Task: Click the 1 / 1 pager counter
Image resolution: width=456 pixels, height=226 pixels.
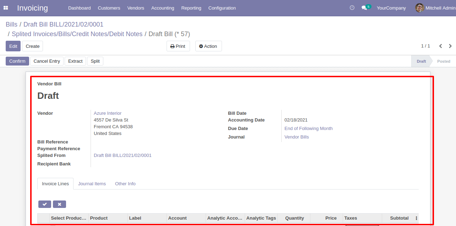Action: tap(425, 46)
